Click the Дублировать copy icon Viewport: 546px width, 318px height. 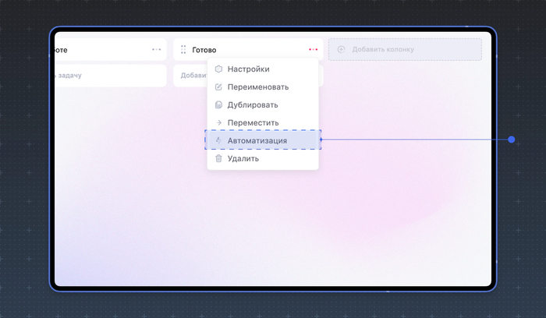218,104
